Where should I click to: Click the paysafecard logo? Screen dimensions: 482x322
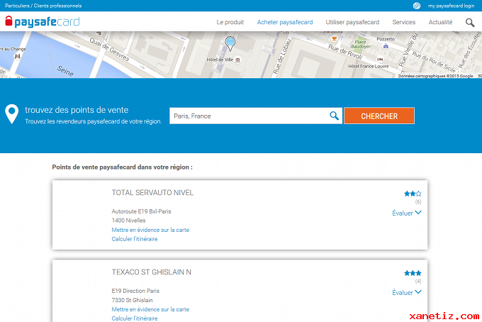pos(43,22)
